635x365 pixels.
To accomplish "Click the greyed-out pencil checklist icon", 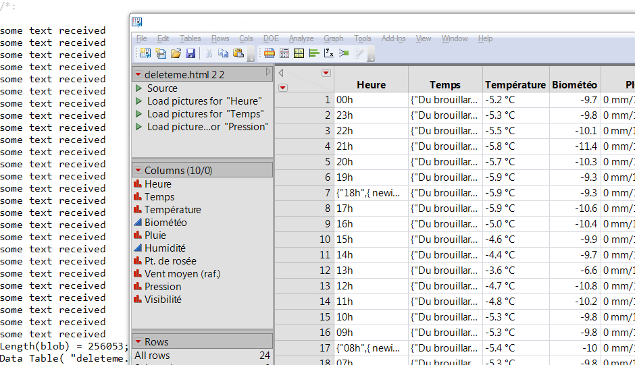I will tap(359, 53).
